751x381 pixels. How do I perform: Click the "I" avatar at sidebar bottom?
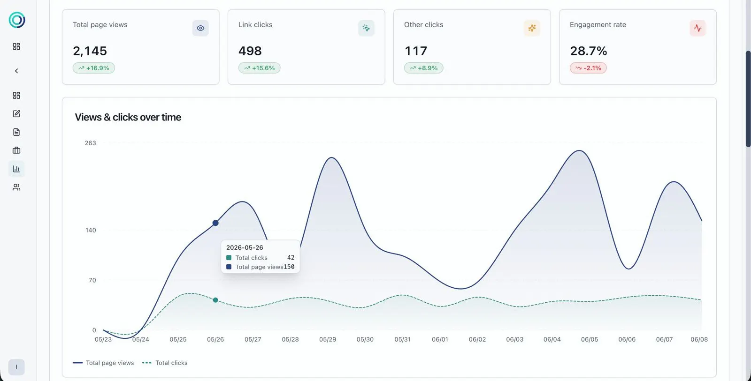pyautogui.click(x=16, y=367)
